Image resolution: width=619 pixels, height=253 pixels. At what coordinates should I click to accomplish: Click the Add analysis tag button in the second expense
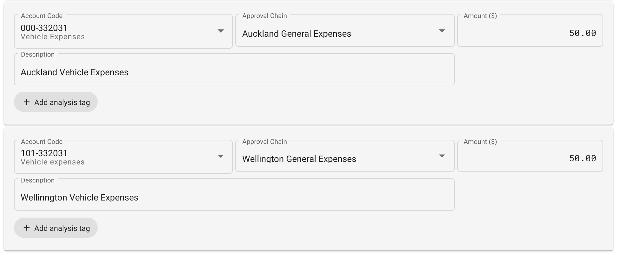tap(55, 227)
